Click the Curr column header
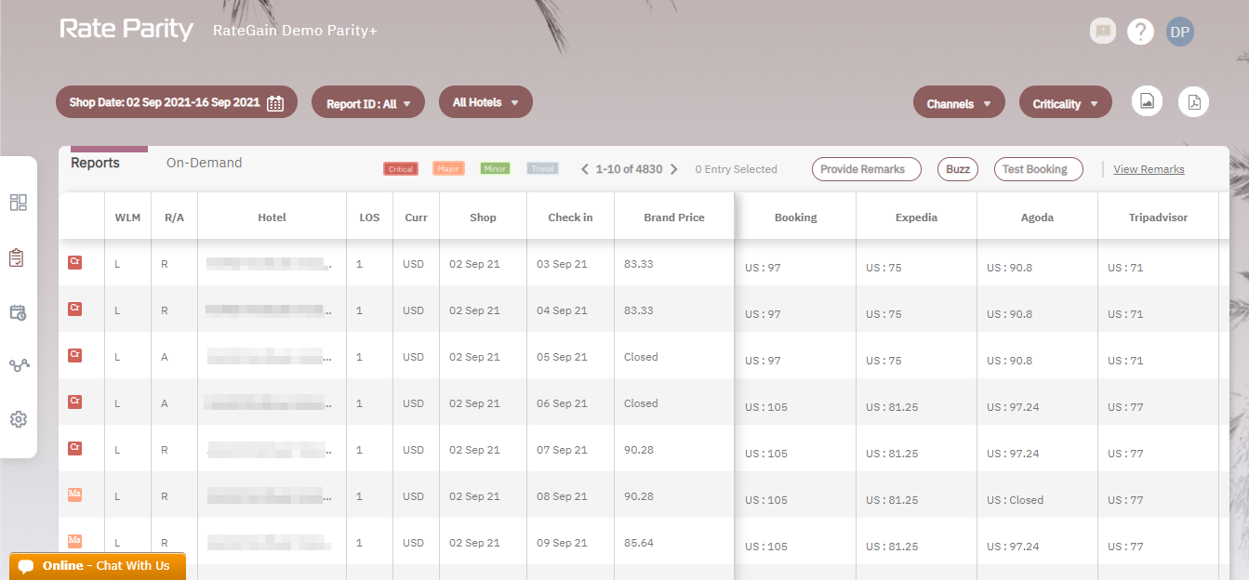Image resolution: width=1249 pixels, height=580 pixels. point(416,217)
